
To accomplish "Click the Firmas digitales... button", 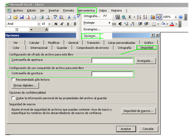I will (25, 85).
